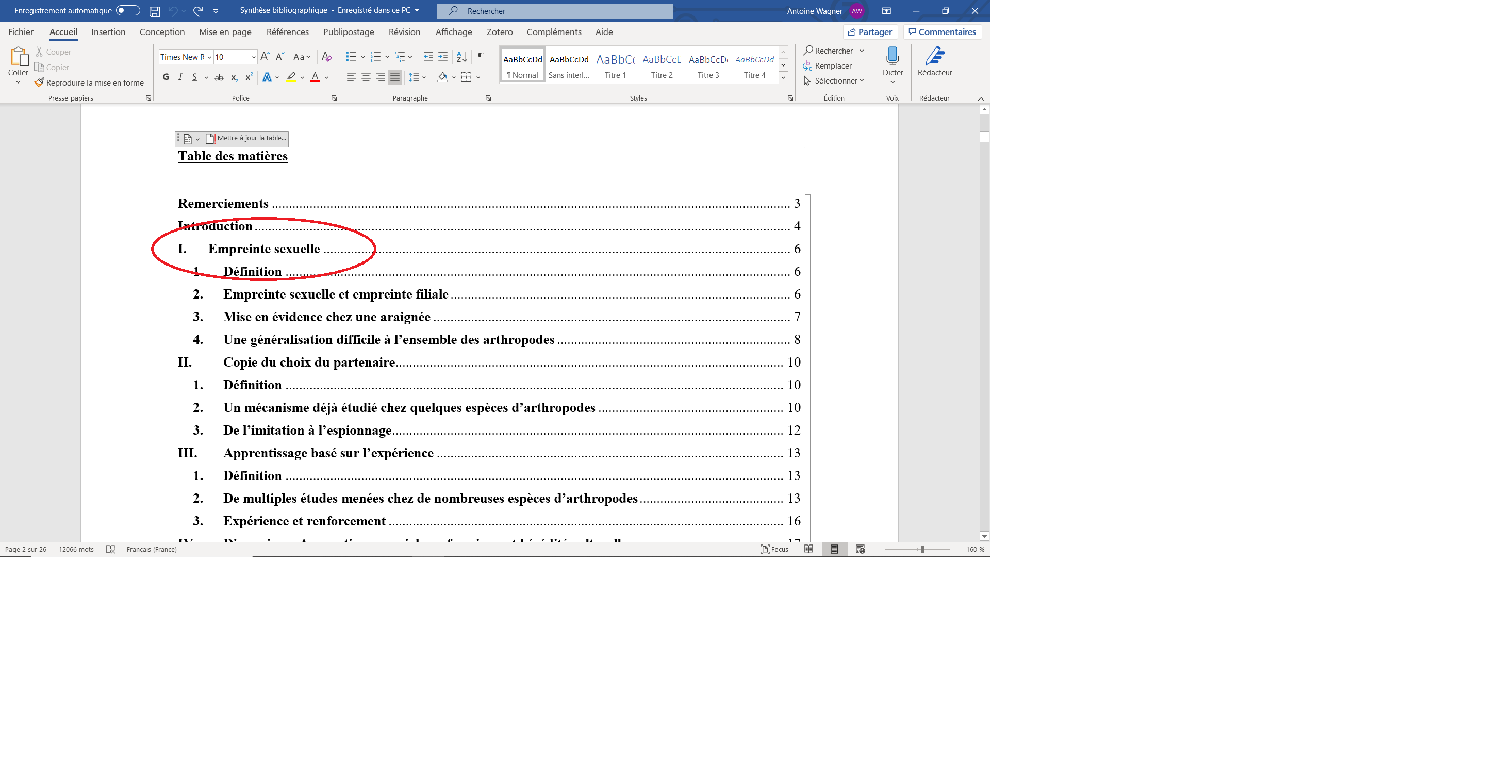
Task: Click the spelling check icon in status bar
Action: point(111,549)
